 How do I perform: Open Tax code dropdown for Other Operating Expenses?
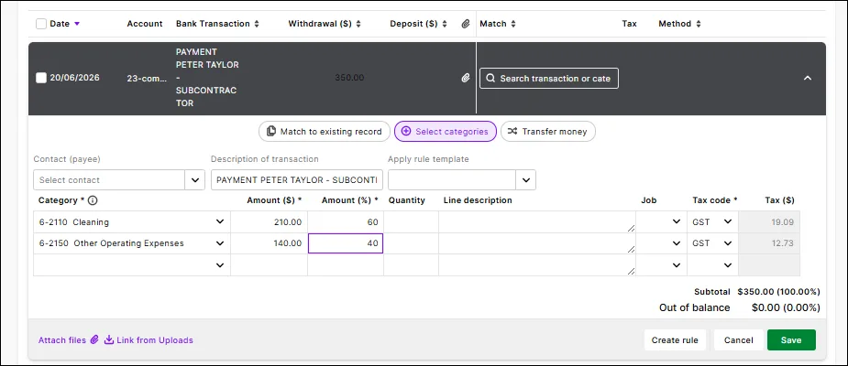[x=728, y=243]
